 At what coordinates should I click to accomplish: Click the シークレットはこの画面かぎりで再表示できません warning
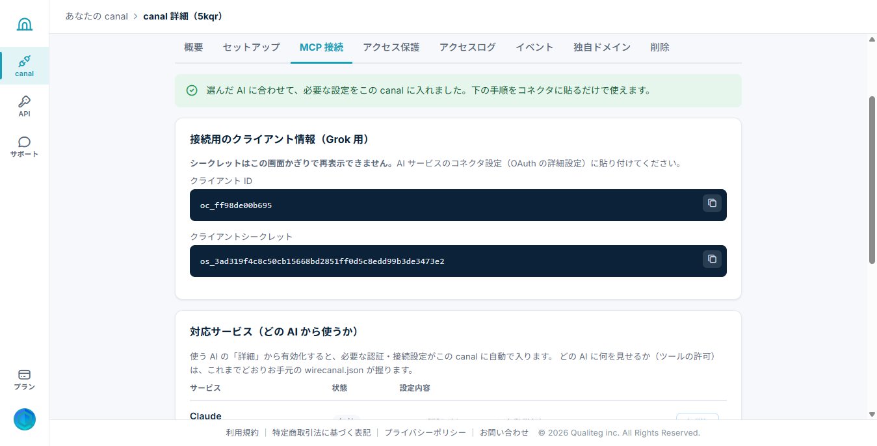[x=291, y=164]
